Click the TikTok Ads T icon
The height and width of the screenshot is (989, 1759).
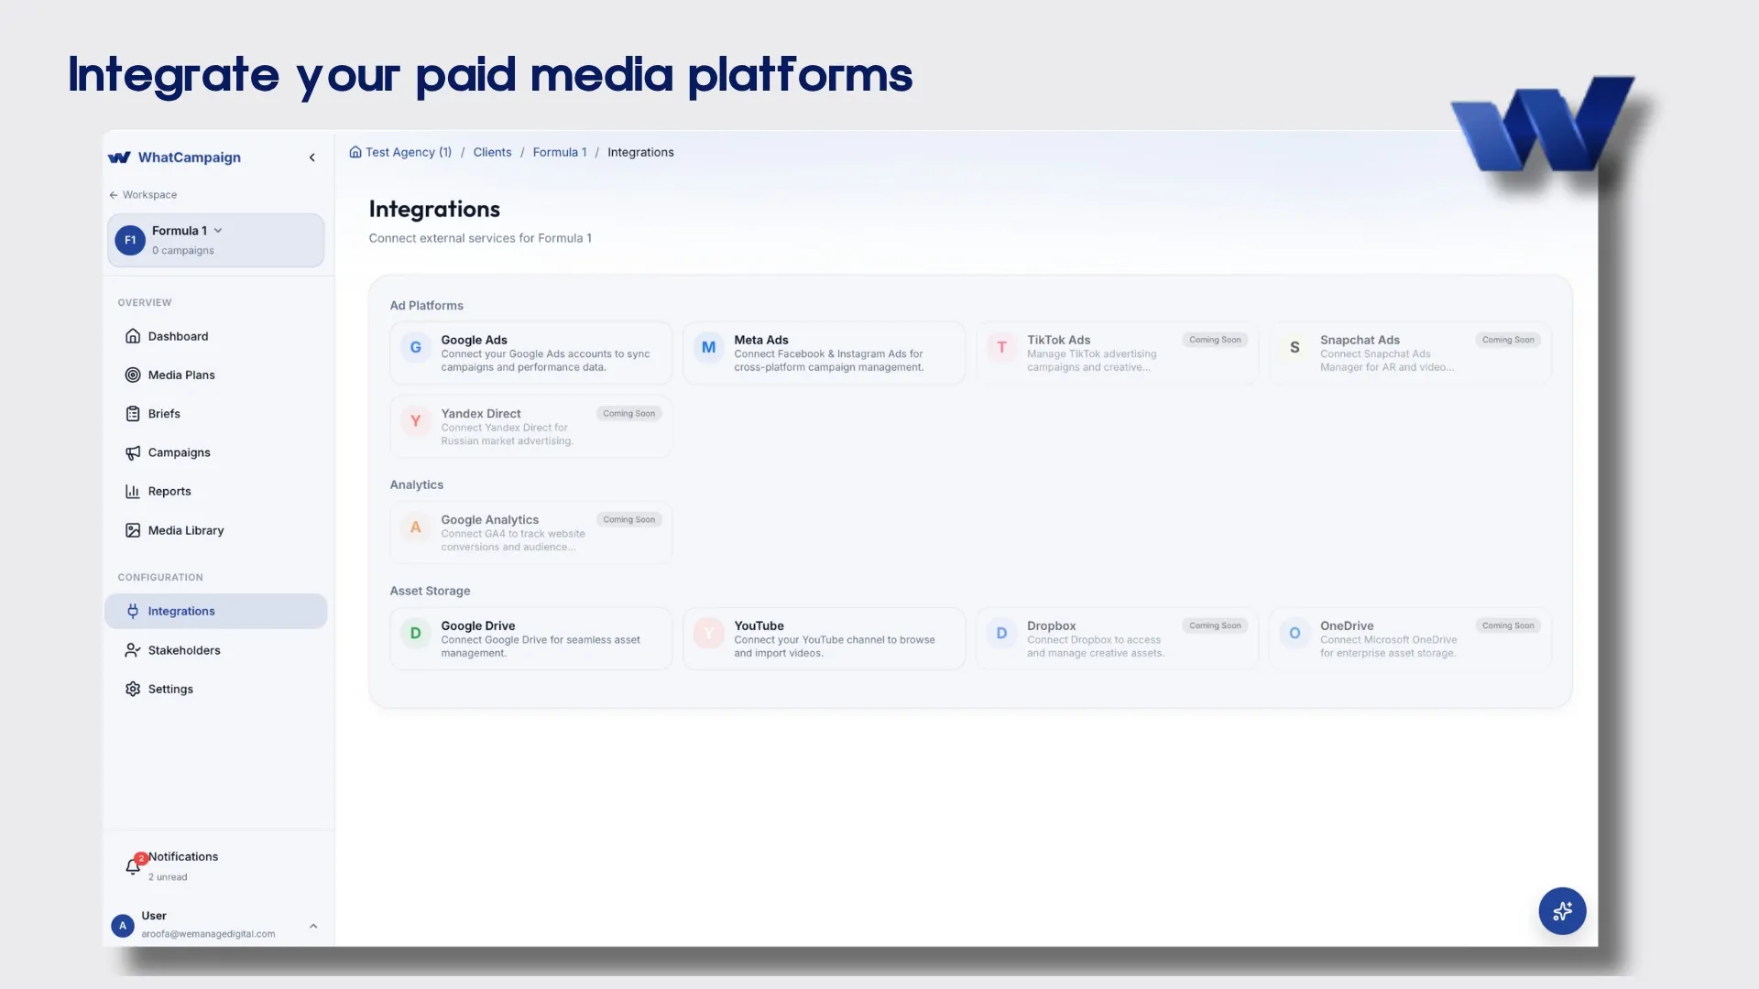pos(1002,347)
